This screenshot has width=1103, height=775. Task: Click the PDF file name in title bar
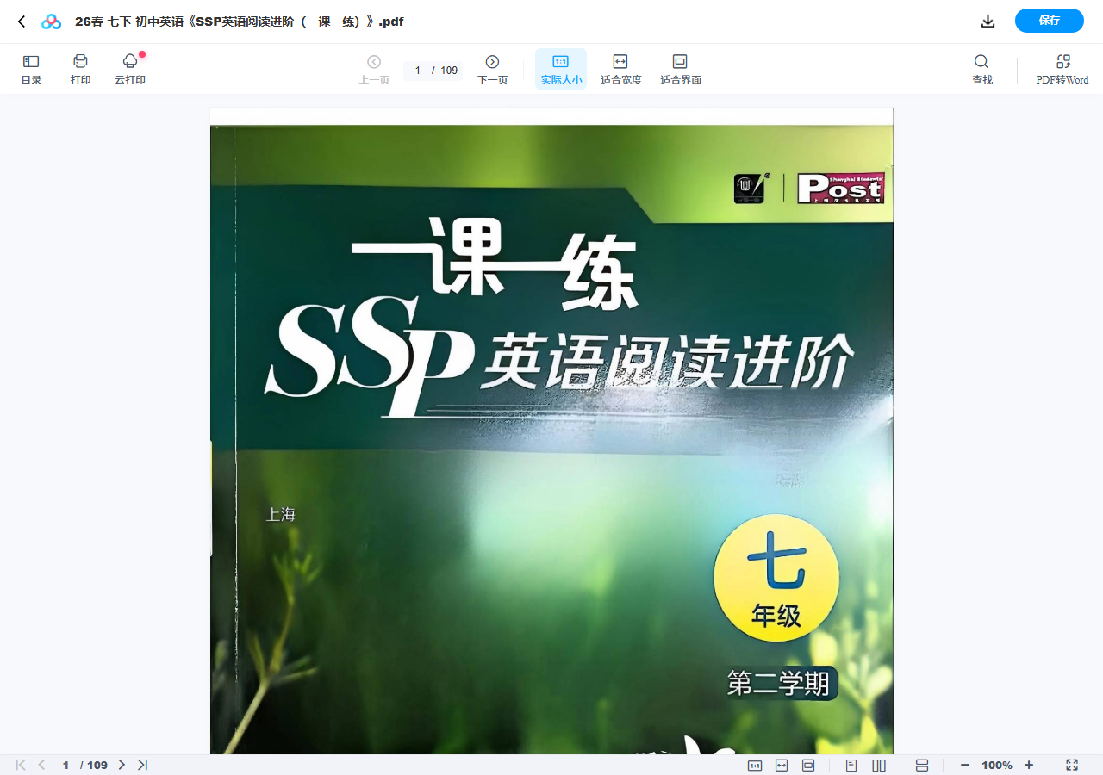point(240,22)
